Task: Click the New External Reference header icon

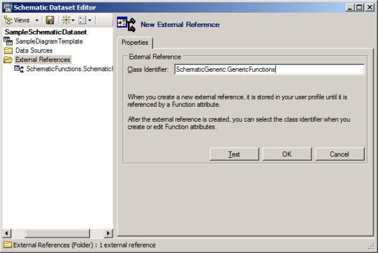Action: 126,25
